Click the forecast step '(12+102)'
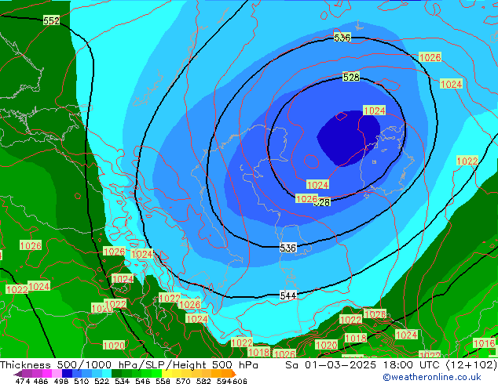The height and width of the screenshot is (384, 498). coord(471,365)
